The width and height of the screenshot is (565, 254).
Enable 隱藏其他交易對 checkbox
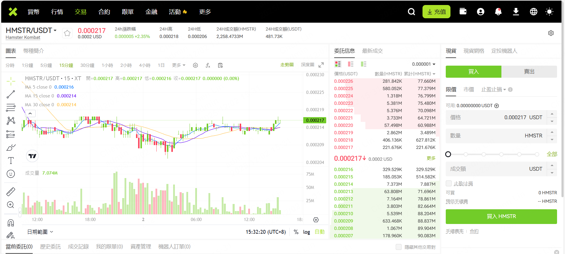click(x=399, y=247)
